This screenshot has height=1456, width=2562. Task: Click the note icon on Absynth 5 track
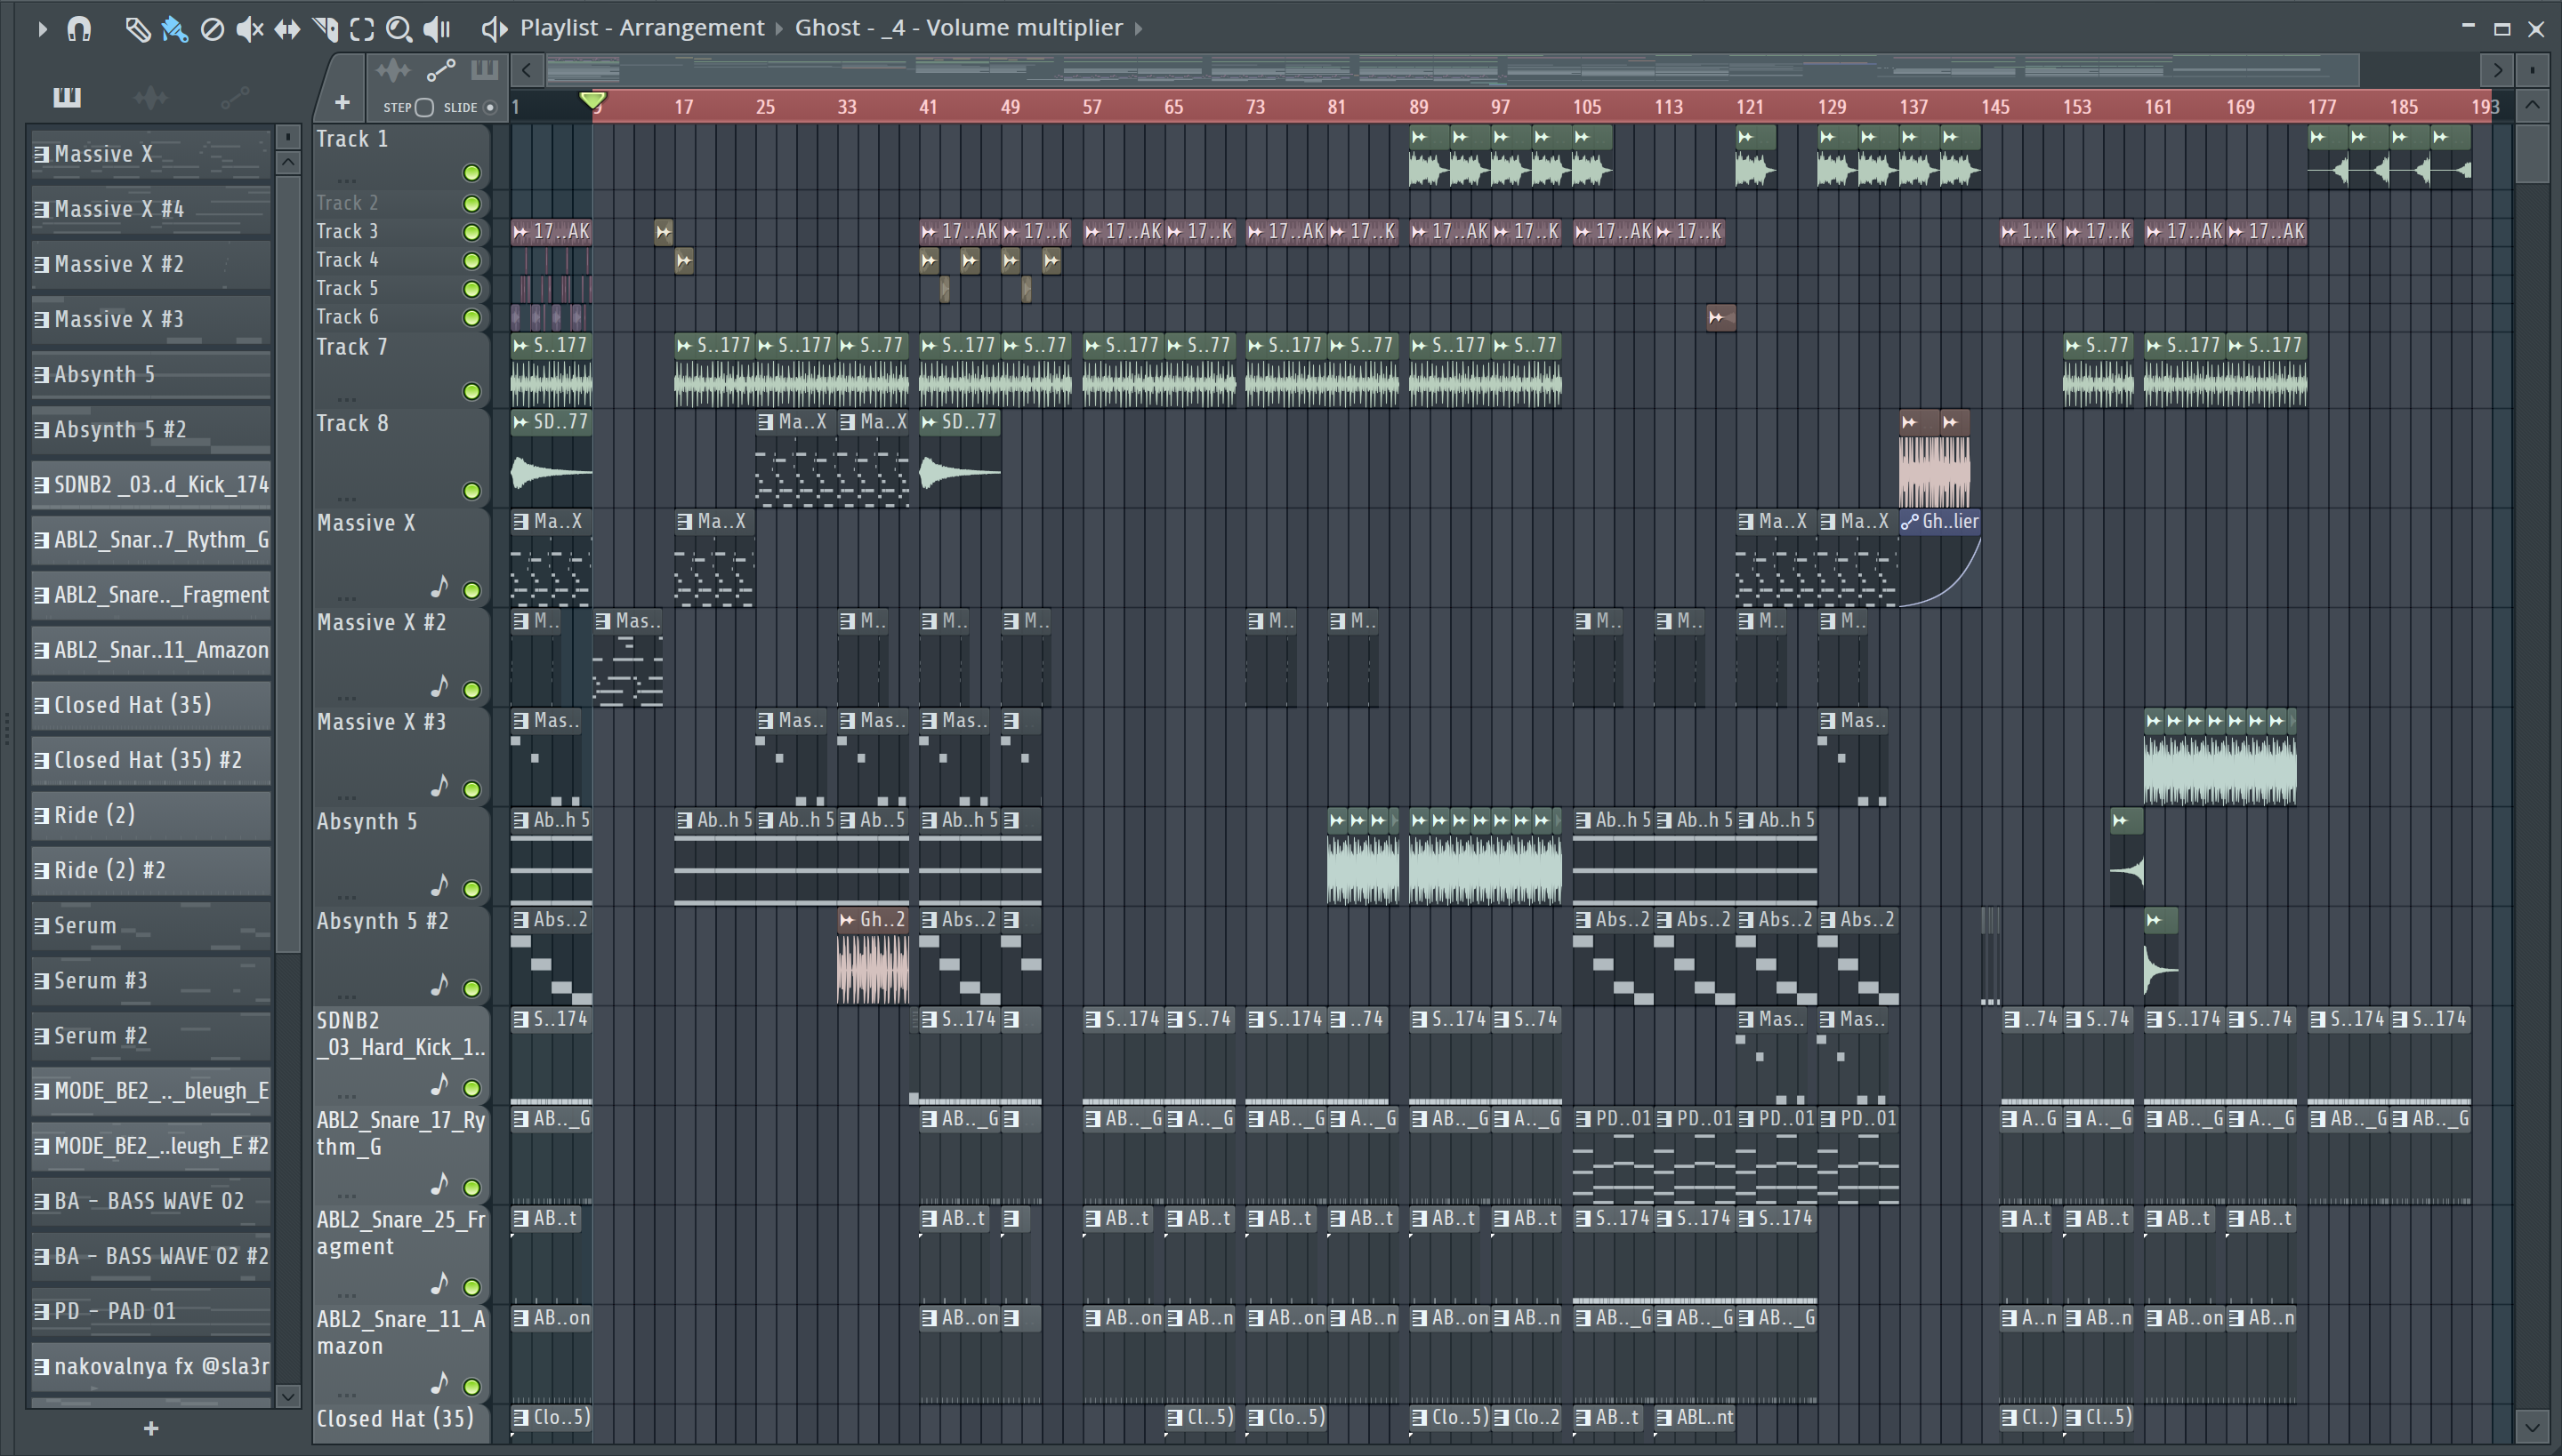click(x=439, y=885)
